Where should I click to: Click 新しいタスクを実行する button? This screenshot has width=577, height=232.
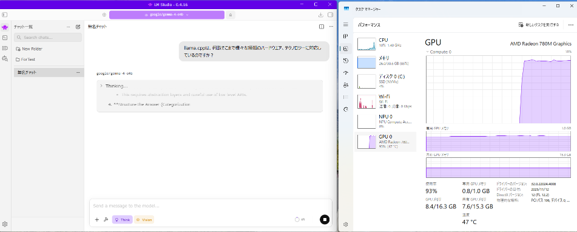click(x=539, y=25)
